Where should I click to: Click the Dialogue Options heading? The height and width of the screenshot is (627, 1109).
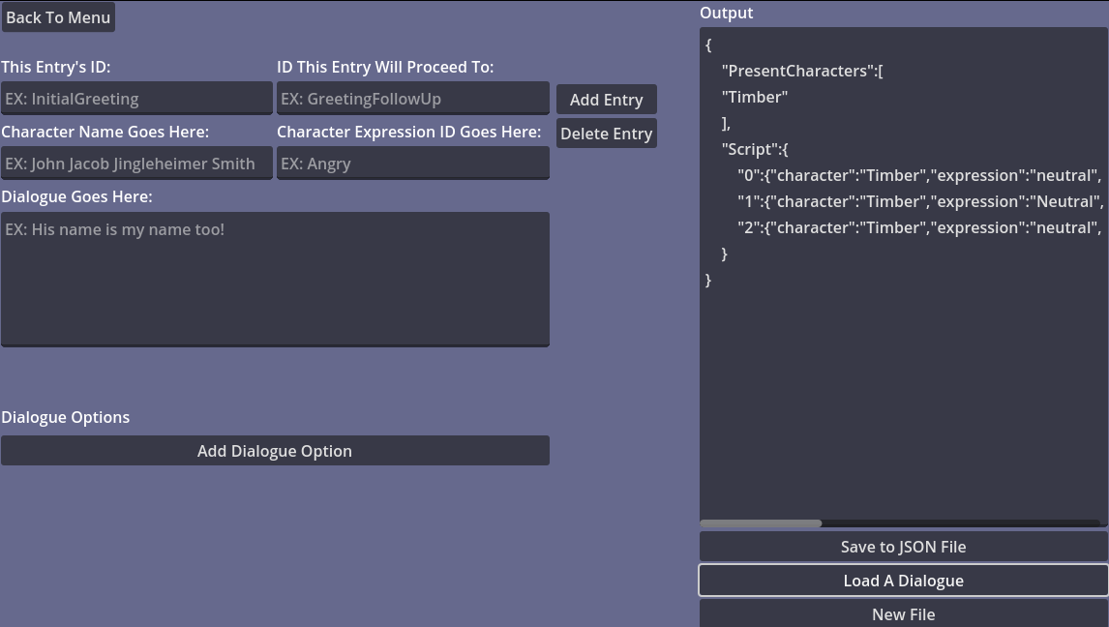[66, 417]
